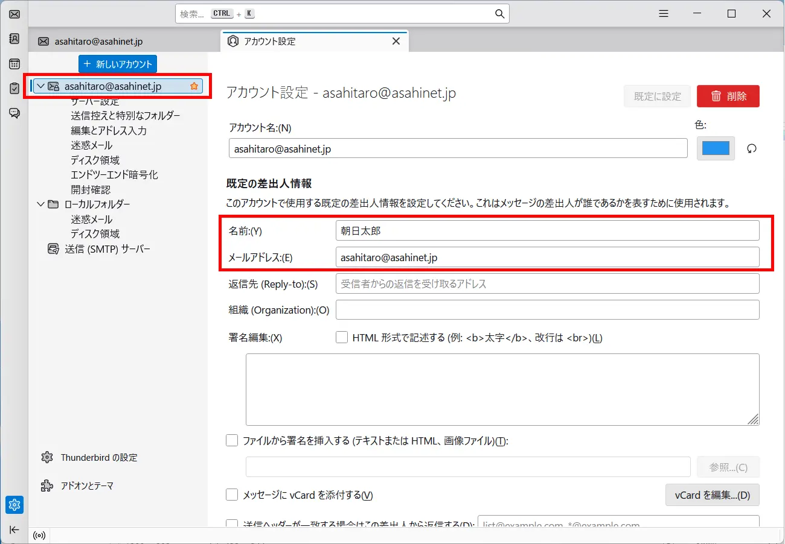
Task: Open the Calendar space icon
Action: [x=14, y=63]
